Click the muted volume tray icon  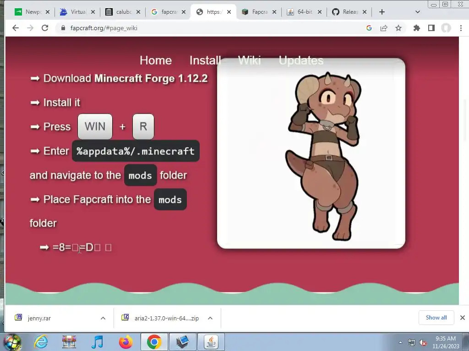click(x=423, y=343)
